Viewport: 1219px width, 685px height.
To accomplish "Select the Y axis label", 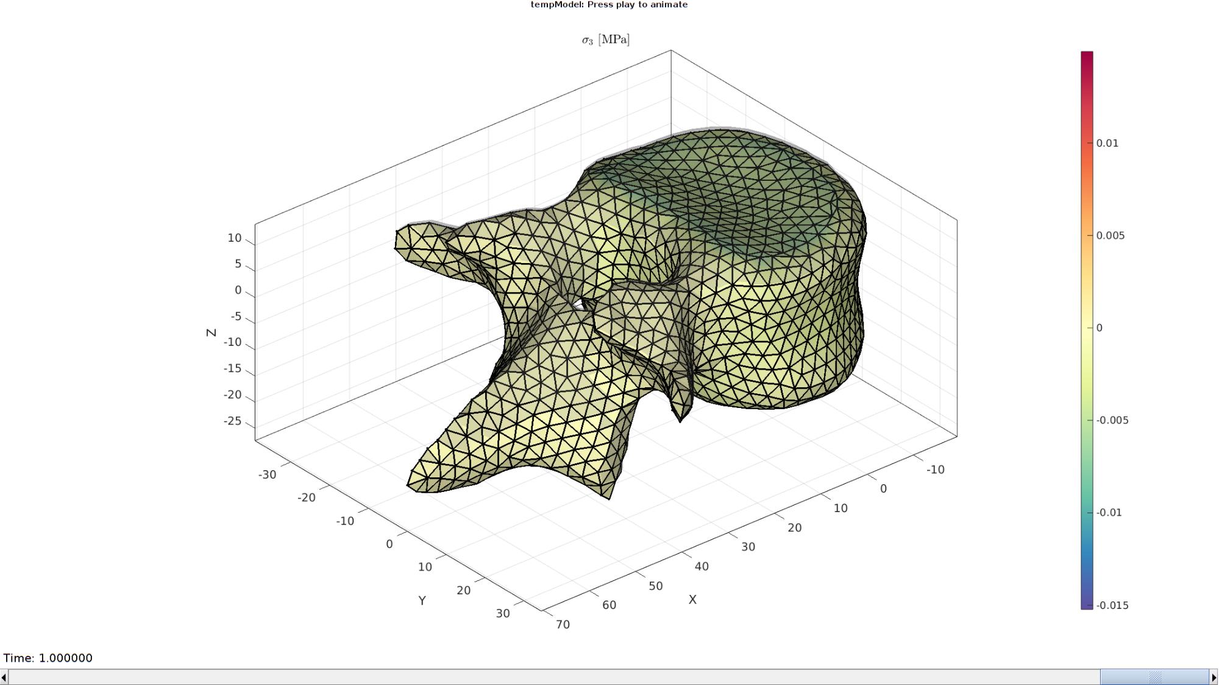I will (x=422, y=601).
